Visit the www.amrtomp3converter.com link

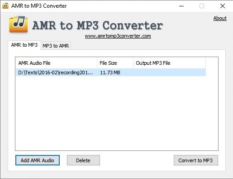tap(118, 36)
